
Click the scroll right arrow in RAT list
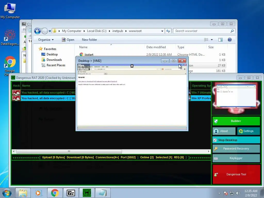209,151
